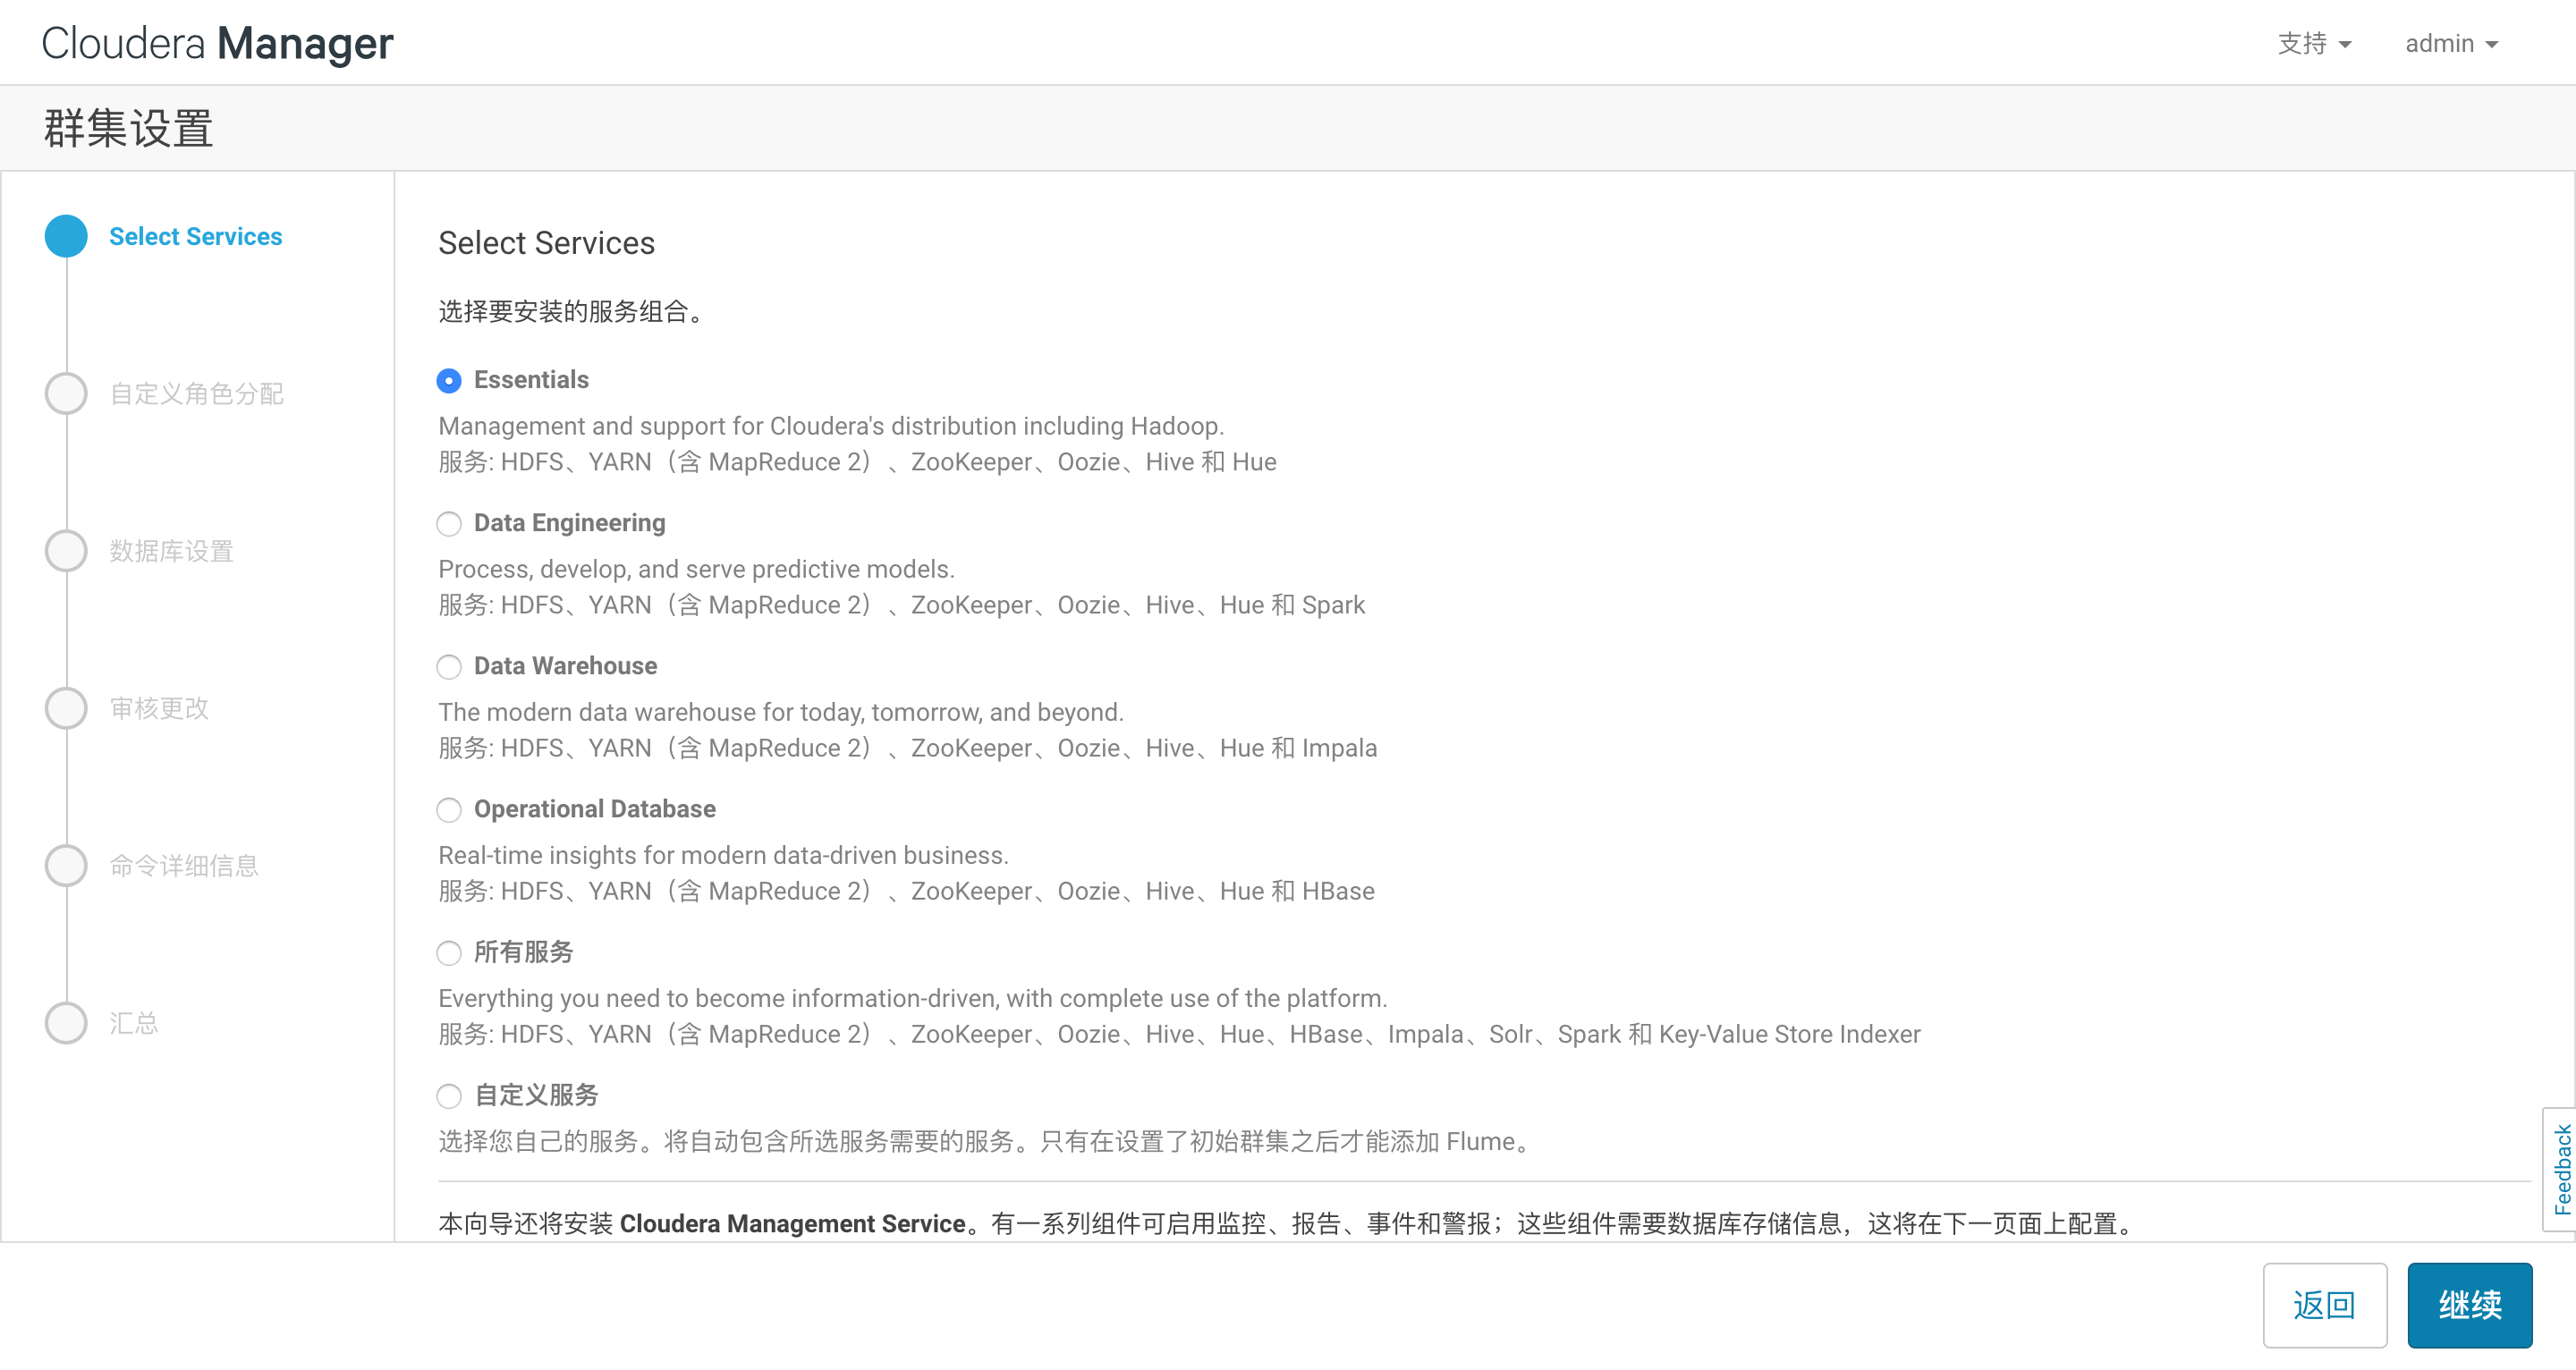This screenshot has width=2576, height=1370.
Task: Select the 所有服务 radio button
Action: 449,953
